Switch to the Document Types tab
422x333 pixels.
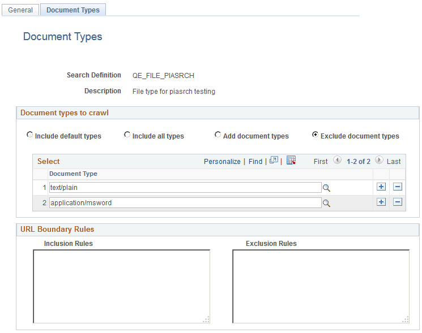[73, 10]
